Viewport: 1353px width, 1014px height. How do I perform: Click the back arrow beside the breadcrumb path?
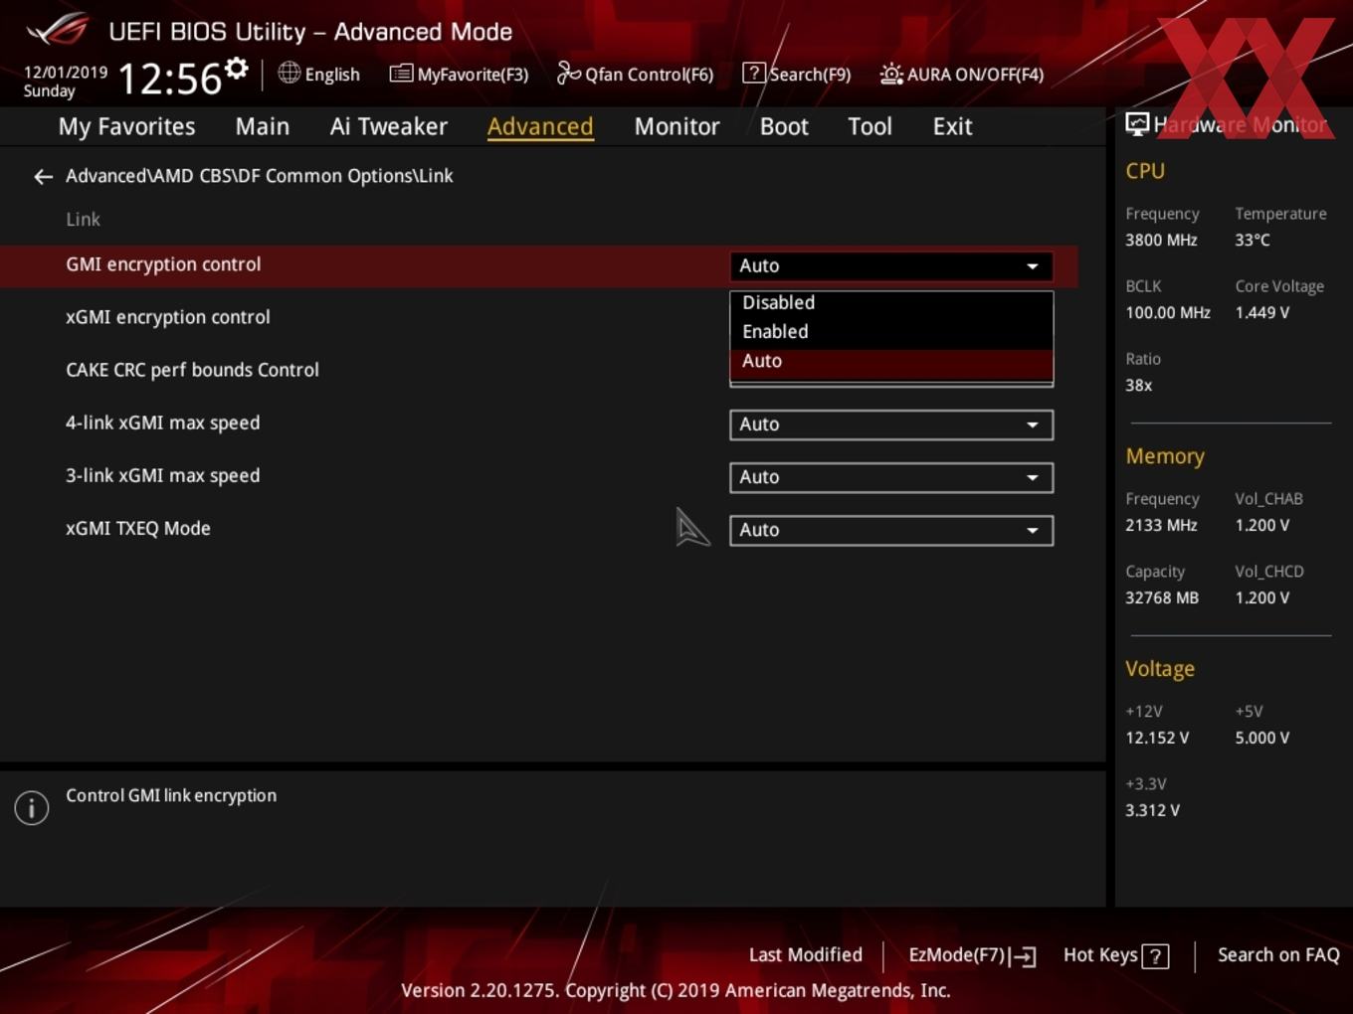pos(43,177)
